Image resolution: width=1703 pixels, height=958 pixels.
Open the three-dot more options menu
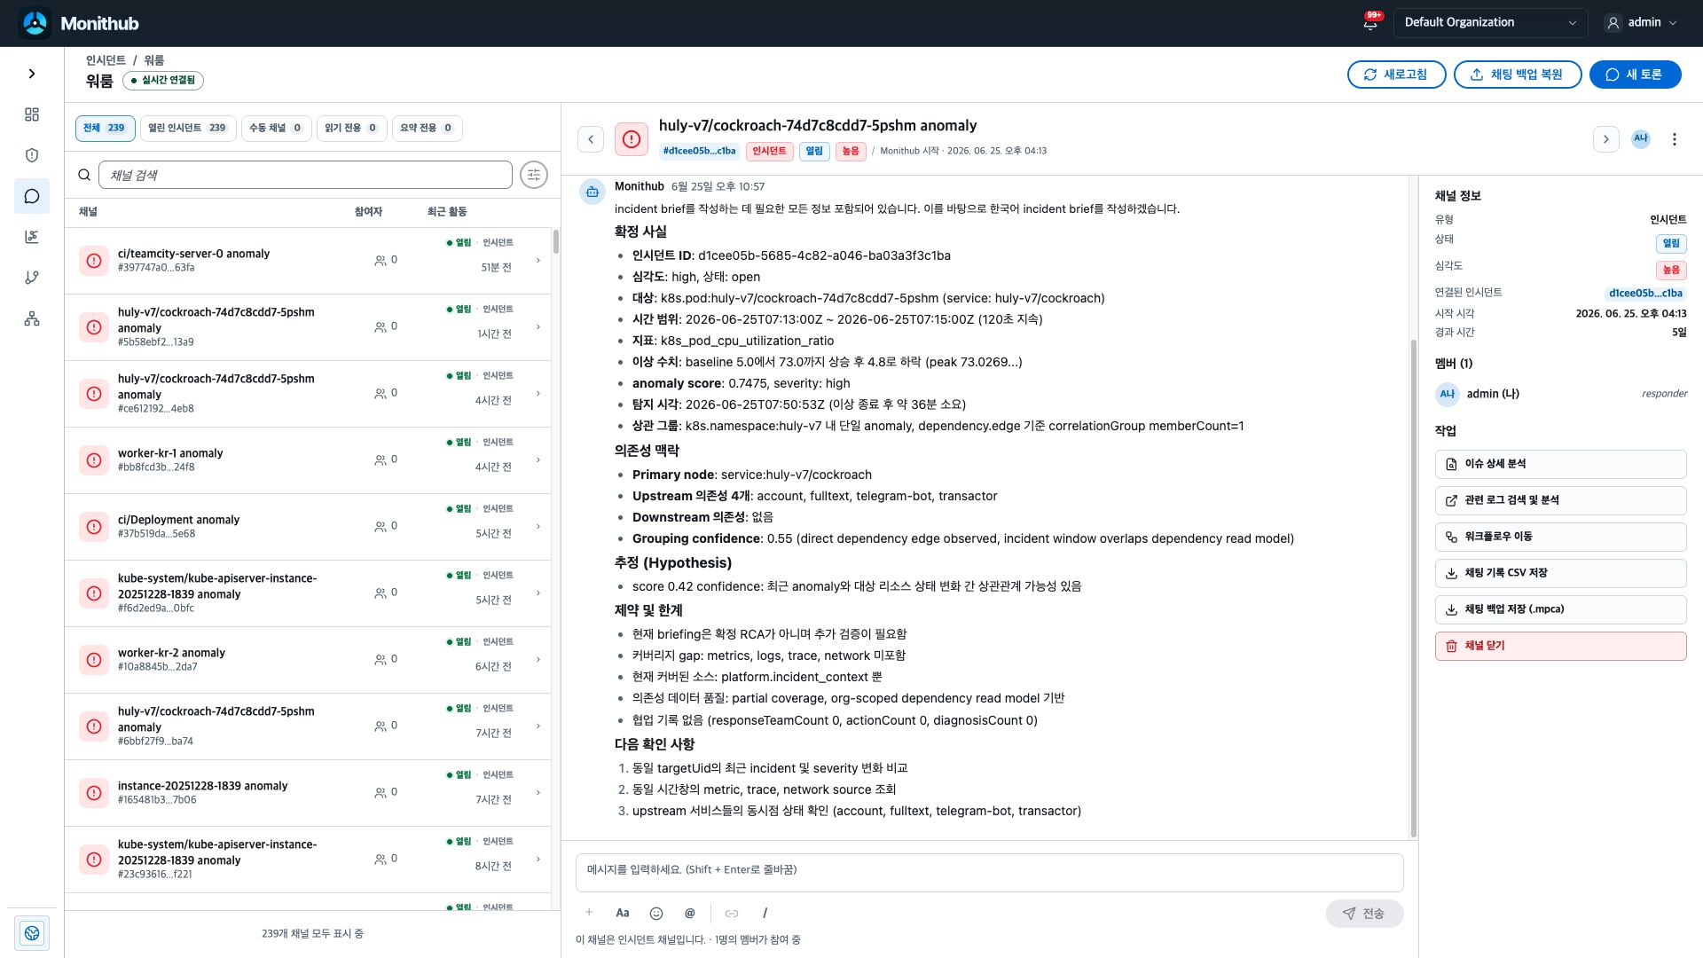tap(1675, 139)
